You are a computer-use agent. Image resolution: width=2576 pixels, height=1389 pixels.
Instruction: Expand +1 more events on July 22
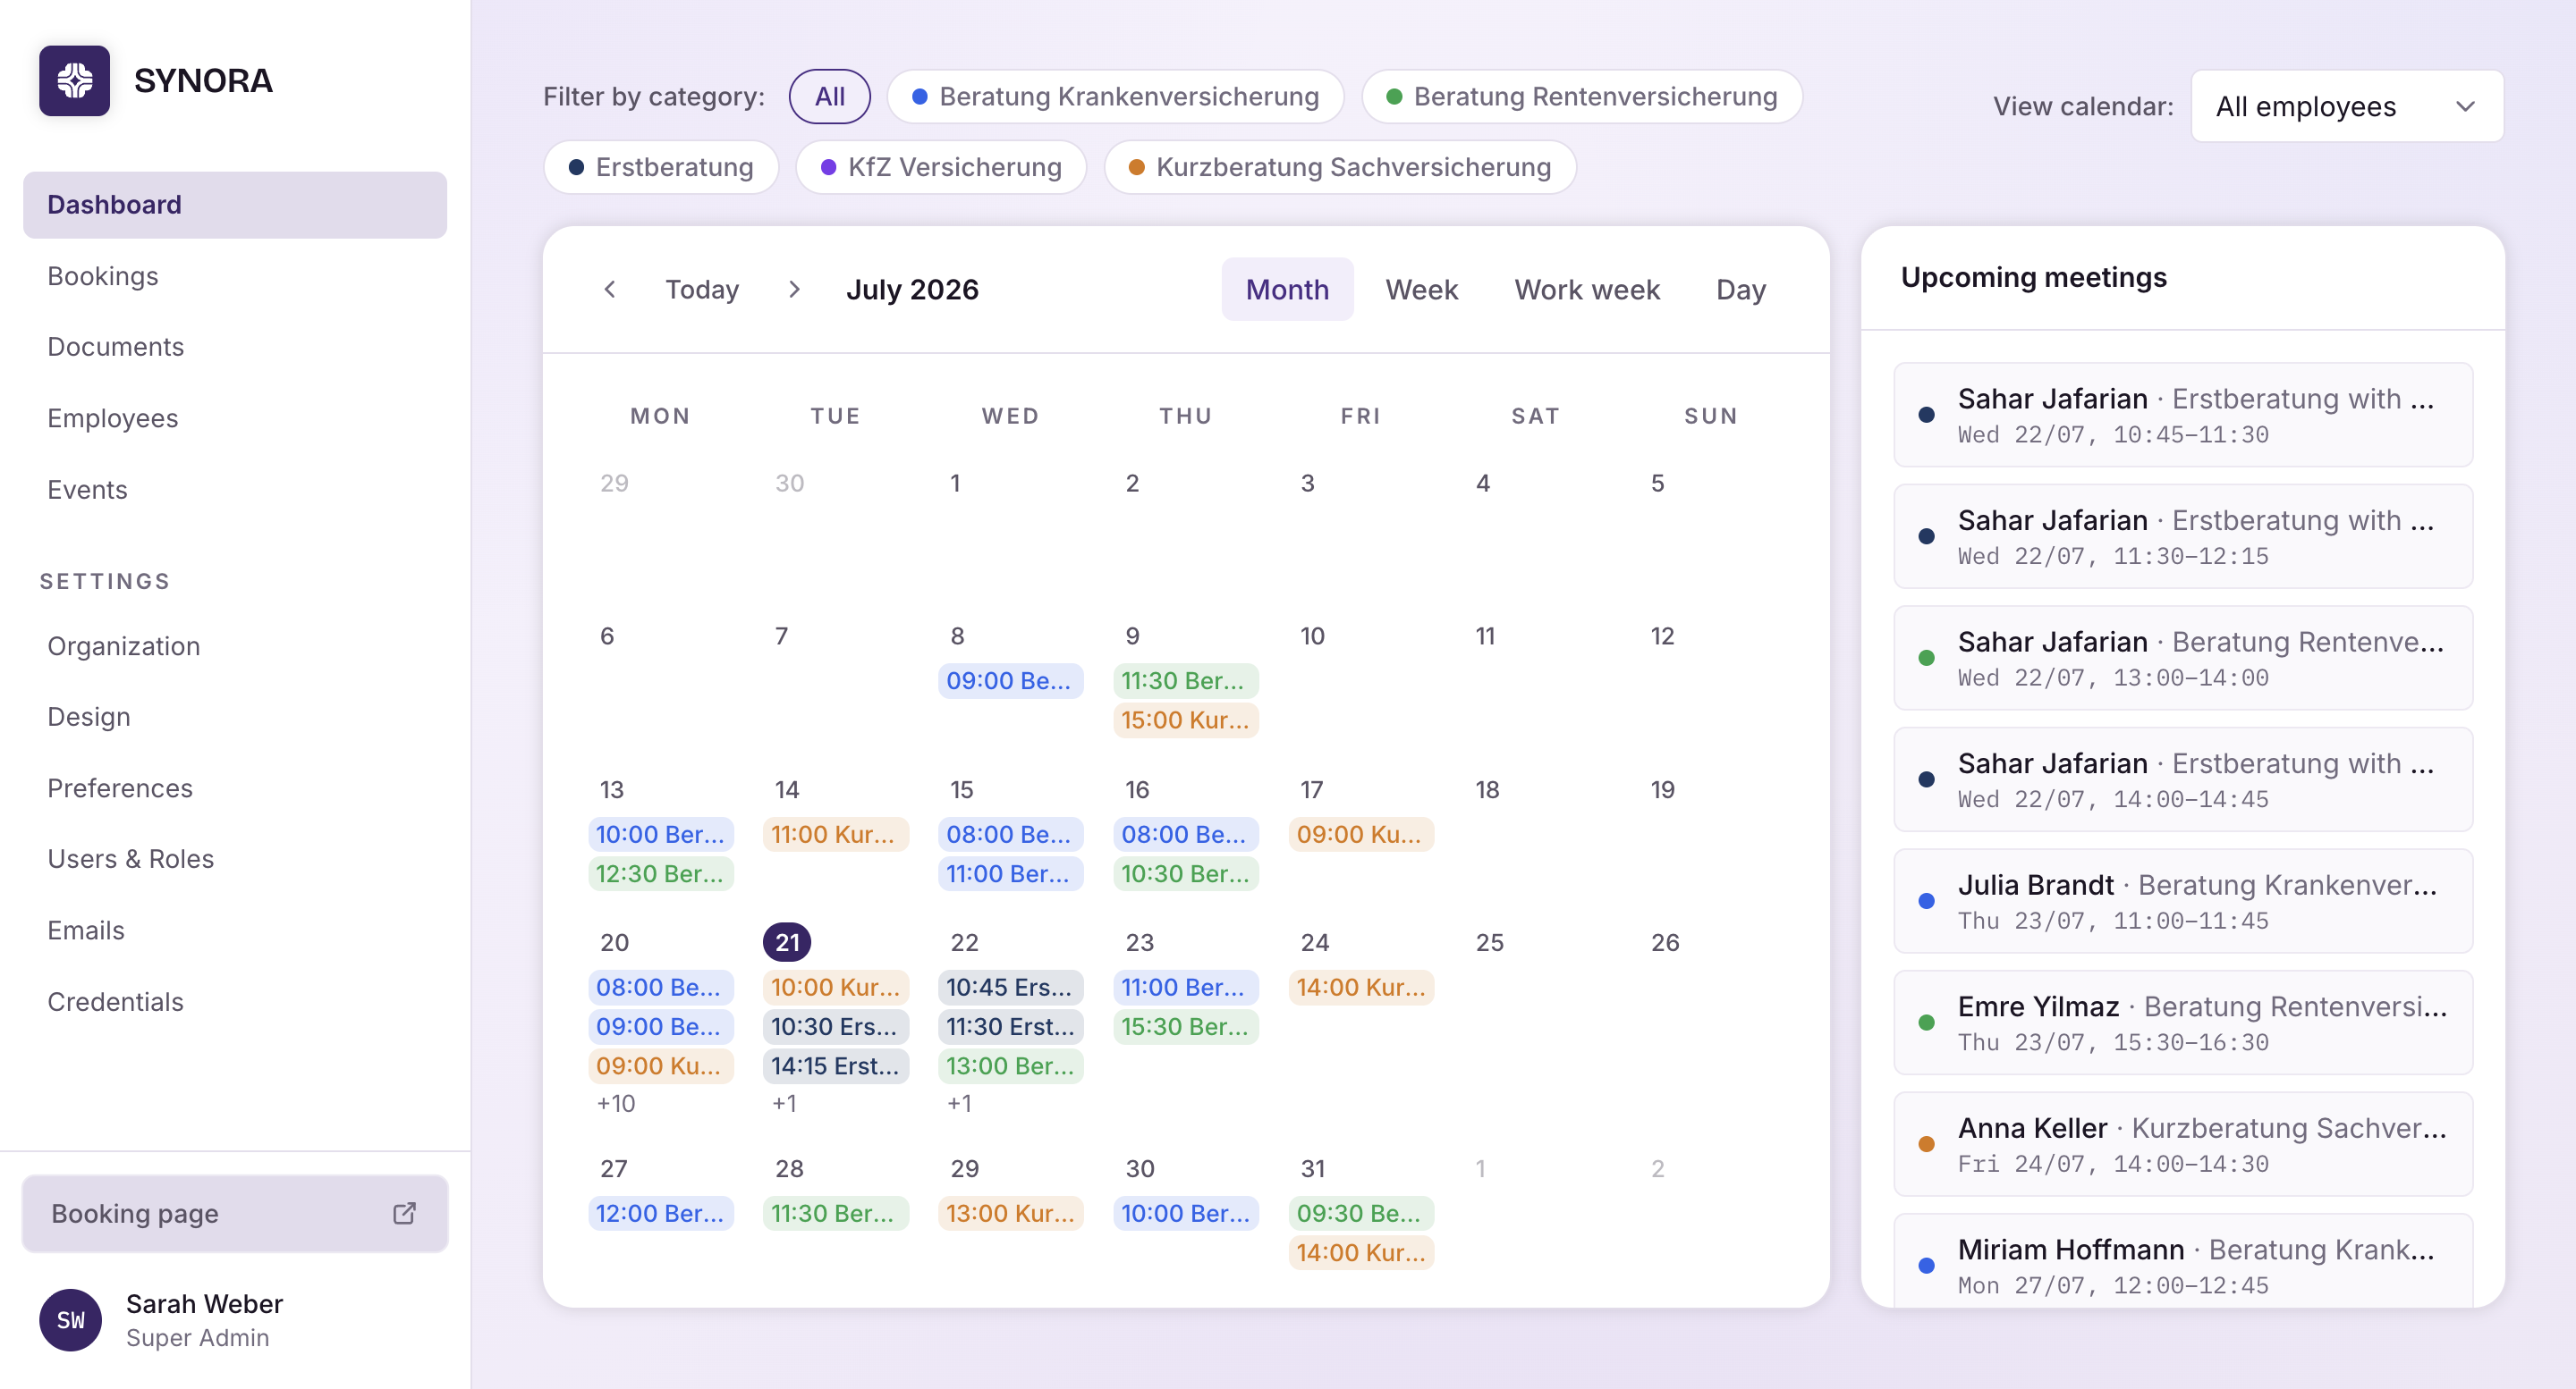click(x=959, y=1103)
